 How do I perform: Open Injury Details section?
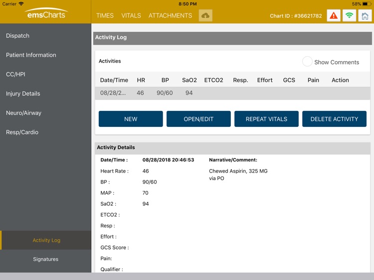[x=45, y=93]
